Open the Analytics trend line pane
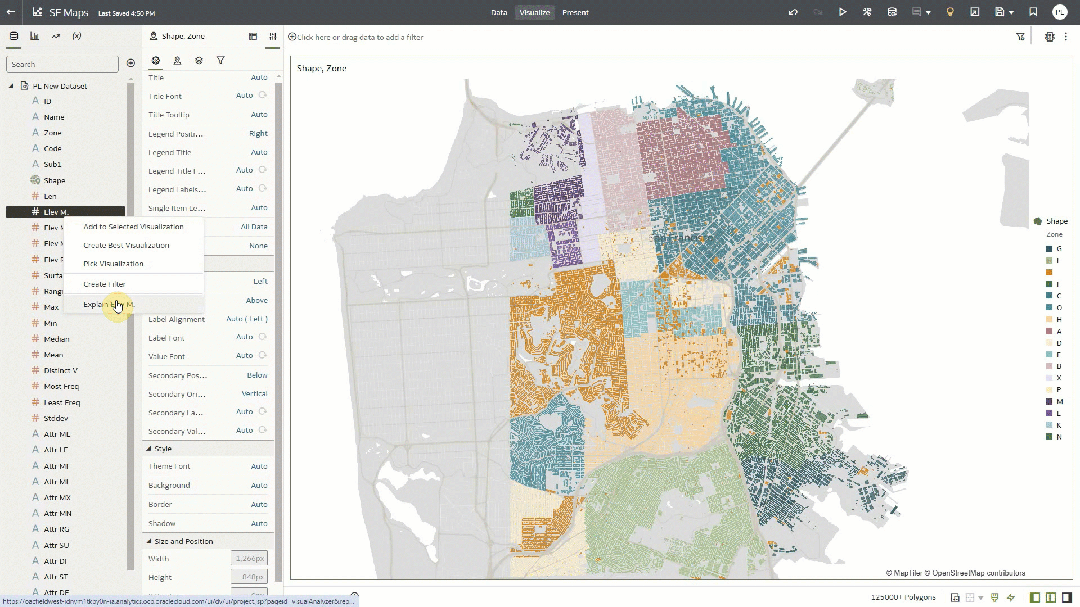1080x607 pixels. [x=56, y=36]
